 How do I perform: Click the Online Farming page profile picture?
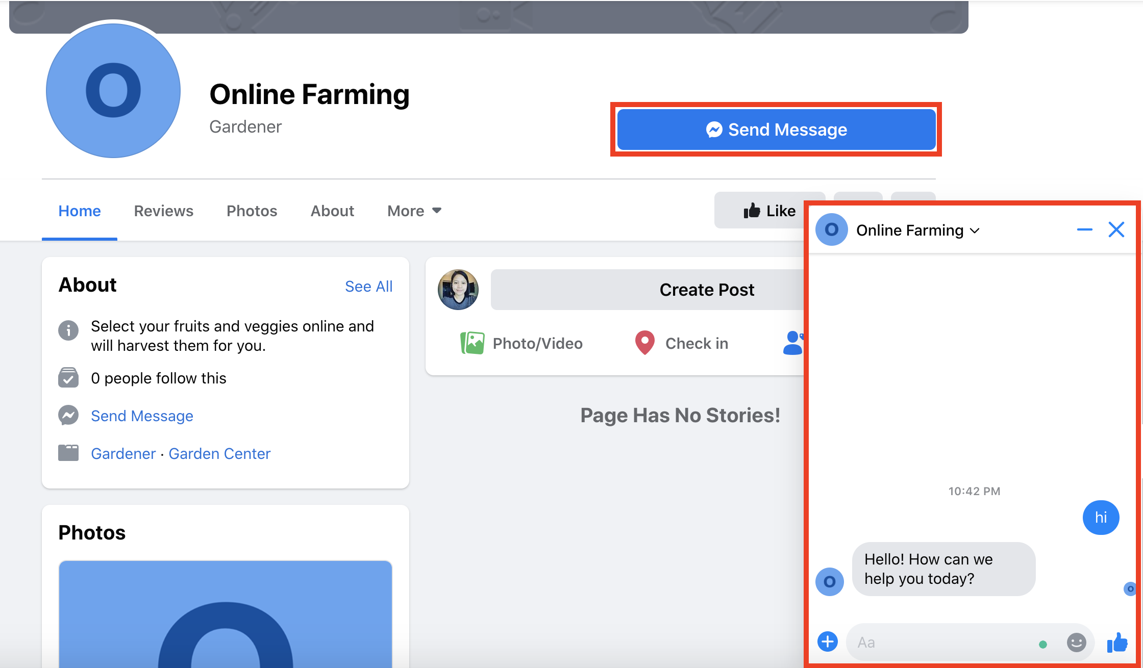tap(113, 91)
